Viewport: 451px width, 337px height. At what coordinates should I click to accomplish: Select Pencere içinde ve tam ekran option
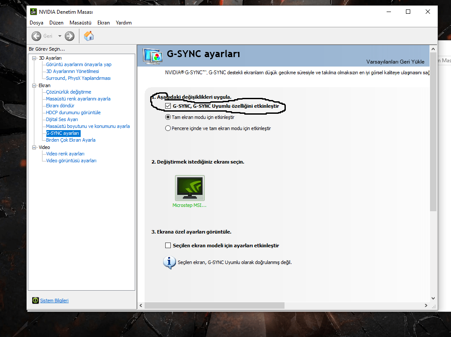[168, 128]
